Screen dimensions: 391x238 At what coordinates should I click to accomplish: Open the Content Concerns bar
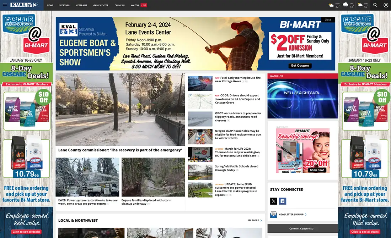pos(303,228)
